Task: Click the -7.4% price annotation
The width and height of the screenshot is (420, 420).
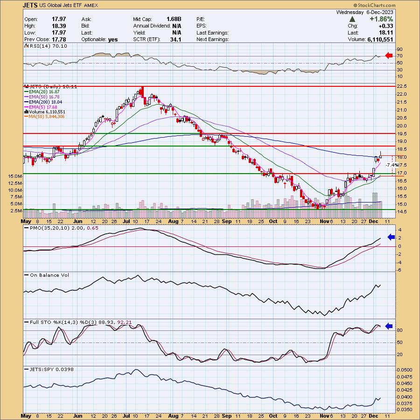Action: click(392, 165)
